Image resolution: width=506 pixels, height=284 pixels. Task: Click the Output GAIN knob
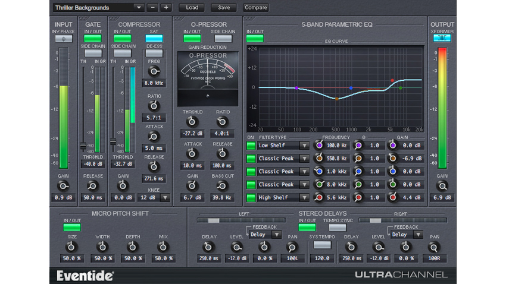(x=442, y=186)
